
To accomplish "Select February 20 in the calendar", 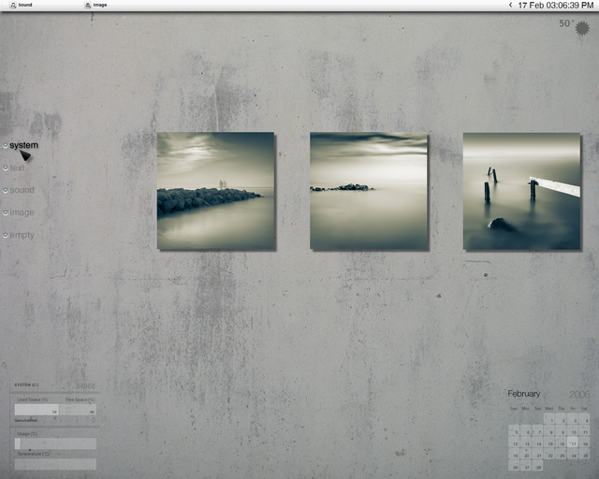I will coord(526,454).
